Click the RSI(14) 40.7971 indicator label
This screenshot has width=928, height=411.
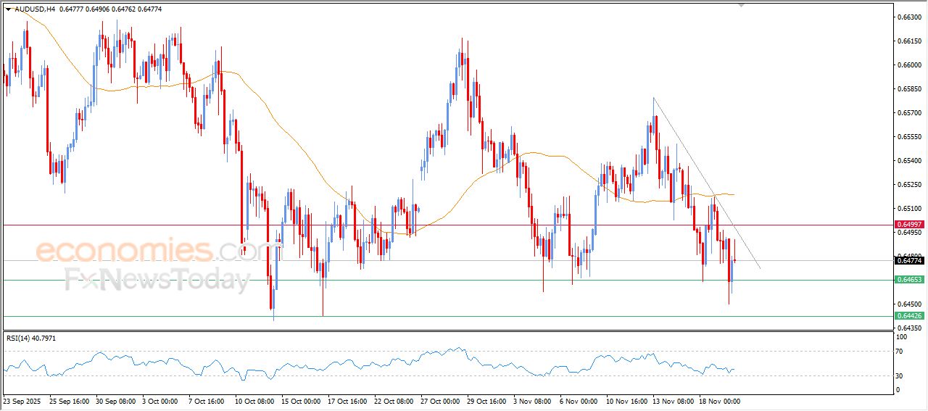(30, 338)
